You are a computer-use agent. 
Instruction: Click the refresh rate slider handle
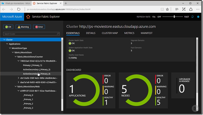[x=174, y=17]
